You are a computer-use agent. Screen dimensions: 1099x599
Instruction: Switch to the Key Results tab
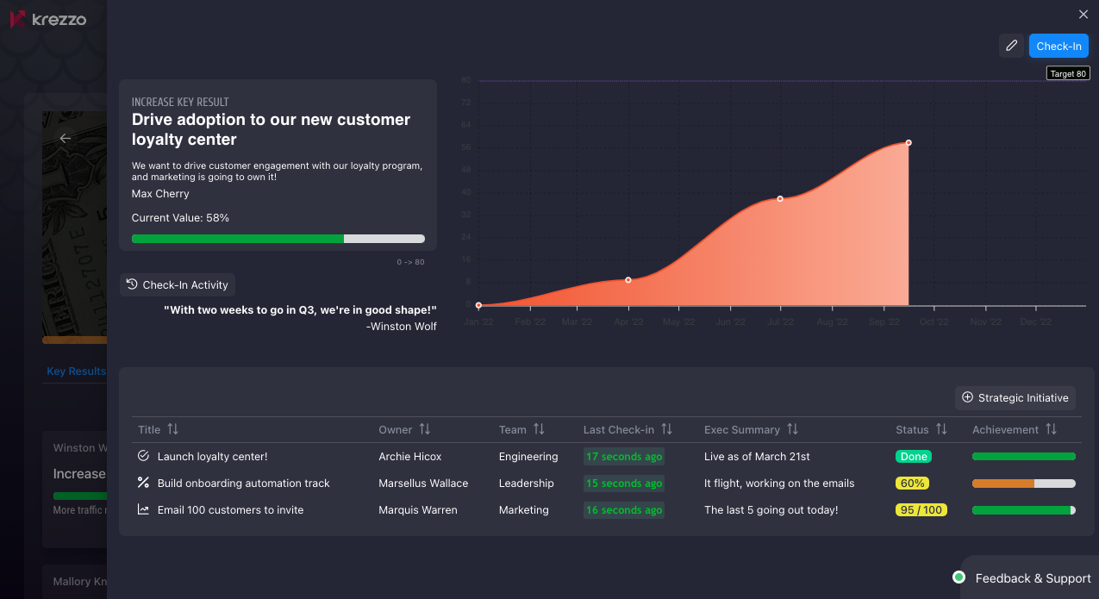coord(76,371)
